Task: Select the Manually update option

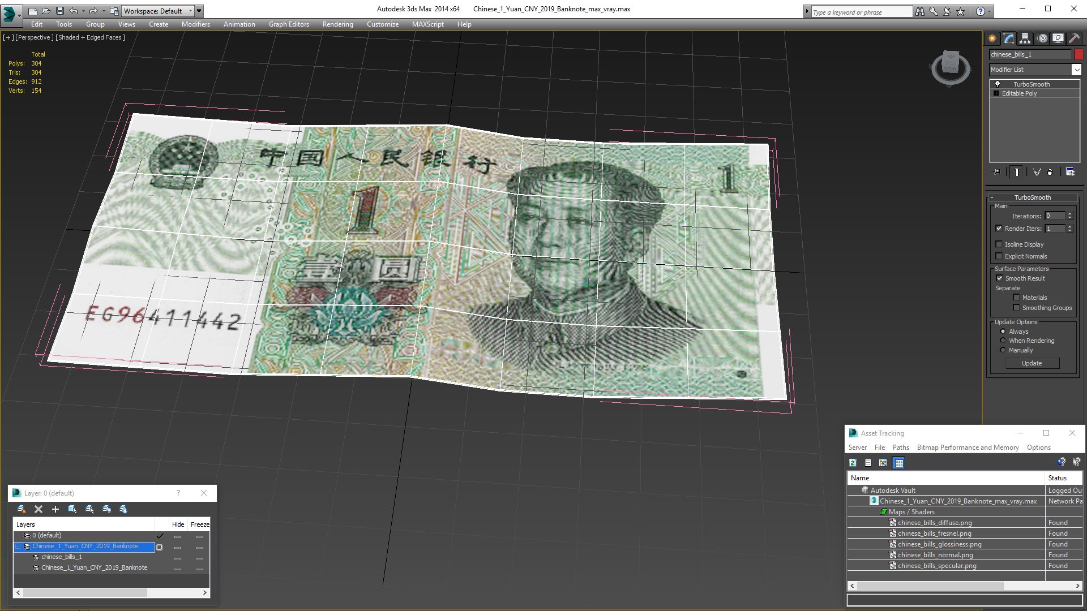Action: (x=1003, y=350)
